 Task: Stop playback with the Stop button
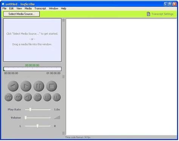pyautogui.click(x=52, y=86)
